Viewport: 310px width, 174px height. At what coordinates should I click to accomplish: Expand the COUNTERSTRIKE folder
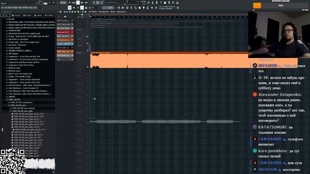(x=15, y=30)
